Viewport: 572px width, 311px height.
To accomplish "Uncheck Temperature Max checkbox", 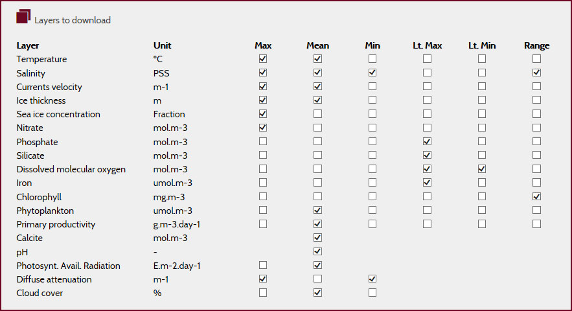I will pyautogui.click(x=262, y=58).
